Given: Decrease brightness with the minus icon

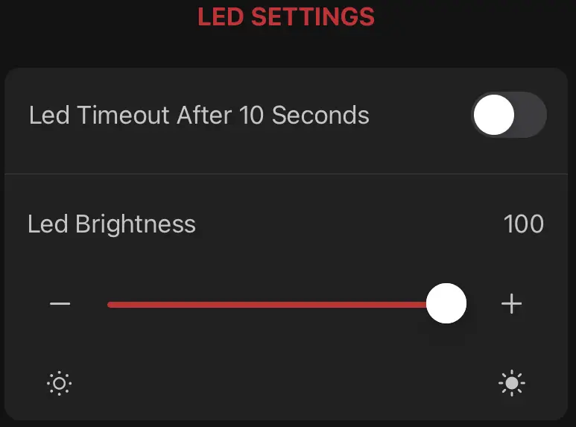Looking at the screenshot, I should [60, 304].
